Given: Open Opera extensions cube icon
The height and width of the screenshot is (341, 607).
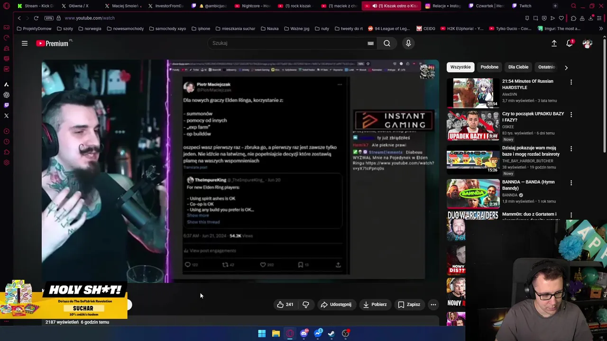Looking at the screenshot, I should click(x=573, y=18).
